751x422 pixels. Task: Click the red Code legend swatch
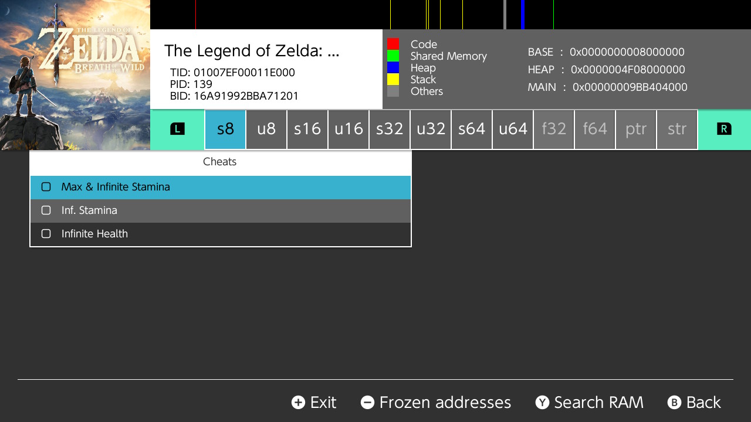pos(393,44)
